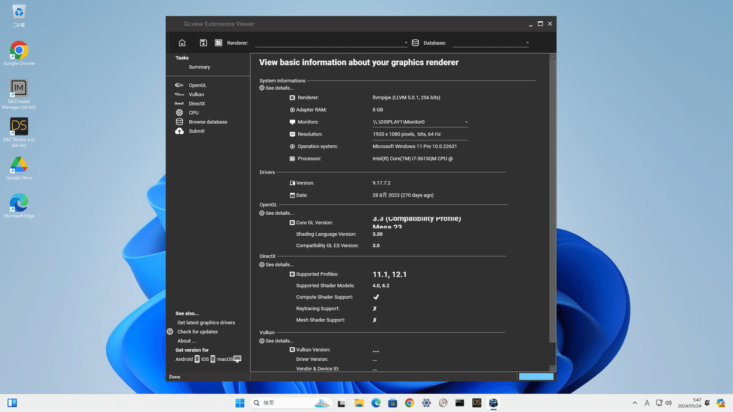The height and width of the screenshot is (412, 733).
Task: Click the Mesh Shader Support cross mark
Action: [374, 320]
